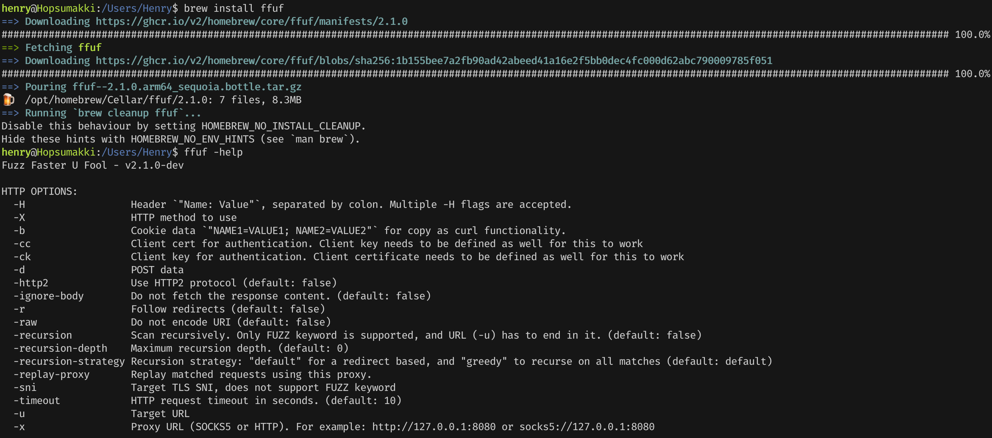Screen dimensions: 992x438
Task: Open the ffuf manifests 2.1.0 download URL
Action: [251, 21]
